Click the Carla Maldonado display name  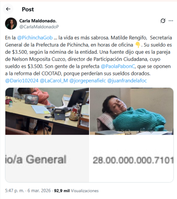point(38,21)
